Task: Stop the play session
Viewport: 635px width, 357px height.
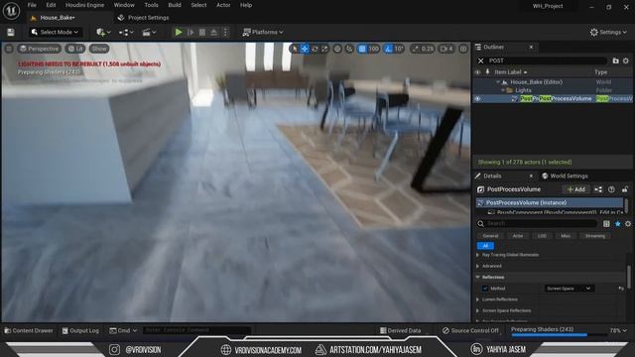Action: tap(201, 32)
